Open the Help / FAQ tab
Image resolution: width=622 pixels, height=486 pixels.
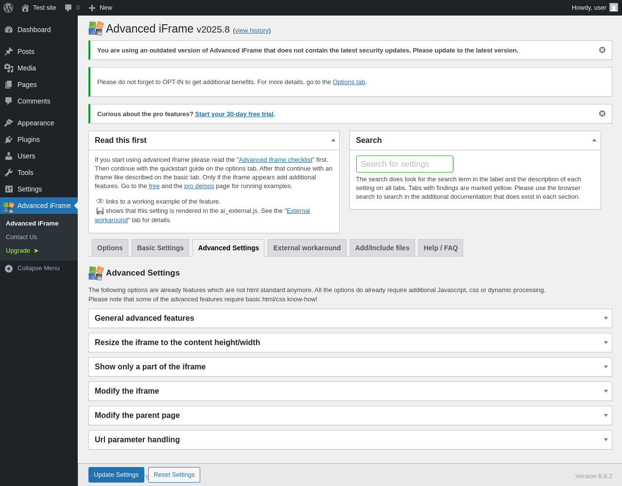tap(441, 248)
